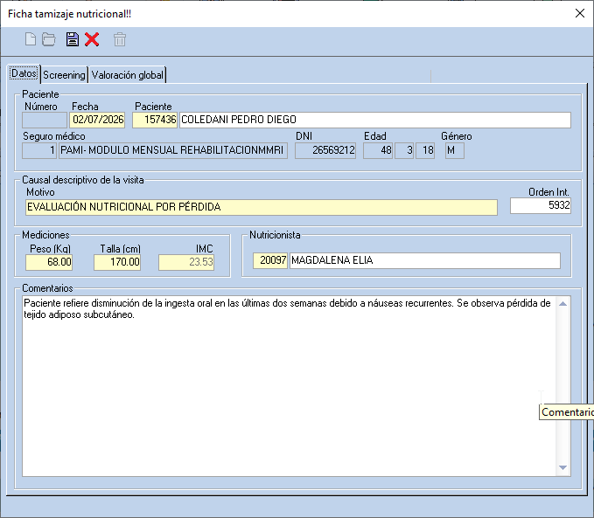Click the IMC label
Viewport: 594px width, 518px height.
tap(204, 249)
